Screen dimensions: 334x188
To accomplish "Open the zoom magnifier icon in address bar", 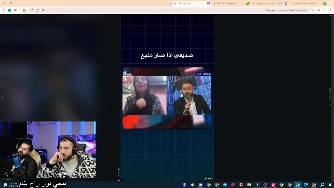I will tap(43, 10).
